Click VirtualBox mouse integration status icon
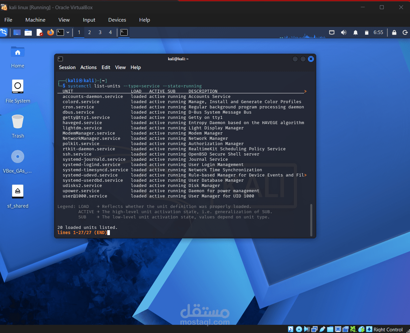Screen dimensions: 410x333 (361, 329)
